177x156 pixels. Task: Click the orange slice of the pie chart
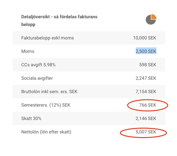[x=154, y=17]
